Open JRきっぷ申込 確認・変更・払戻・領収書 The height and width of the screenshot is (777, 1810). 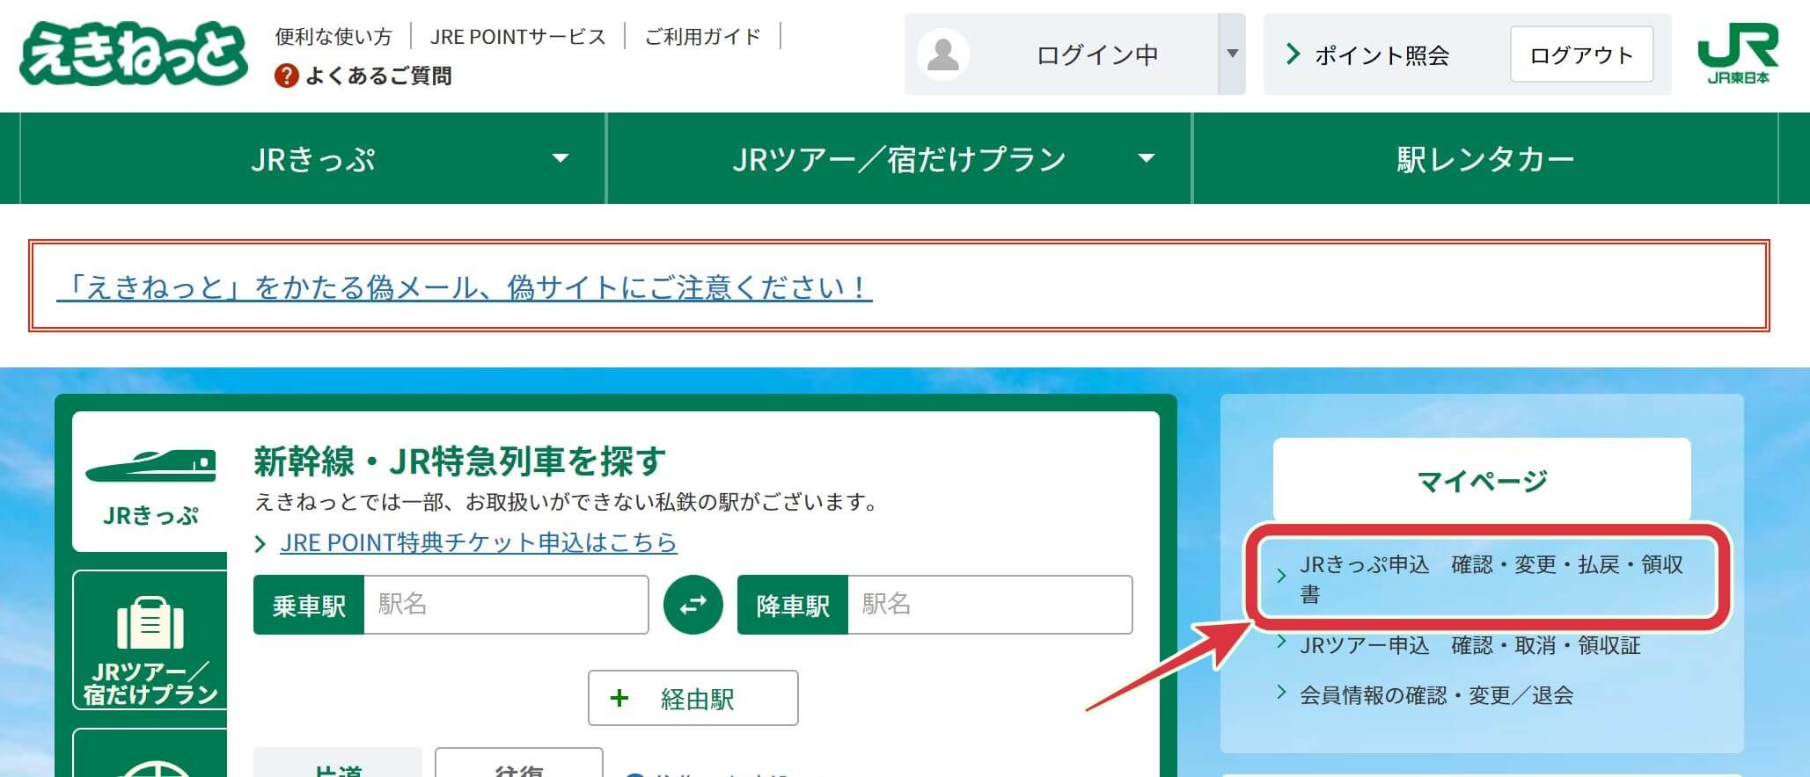(1491, 578)
